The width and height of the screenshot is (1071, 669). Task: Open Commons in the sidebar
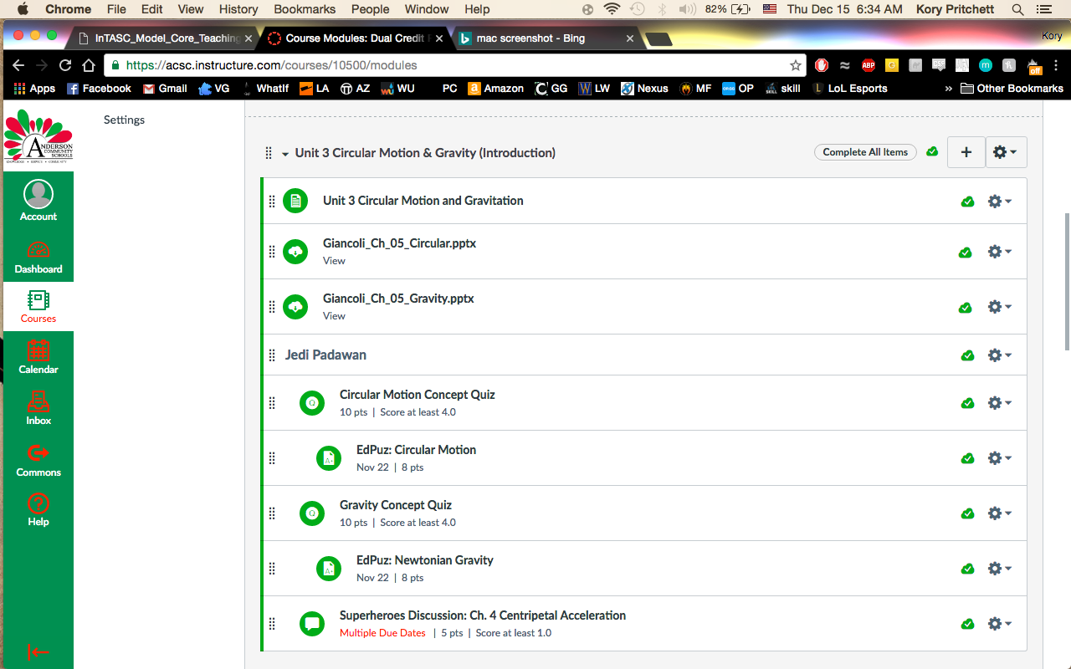pos(38,460)
